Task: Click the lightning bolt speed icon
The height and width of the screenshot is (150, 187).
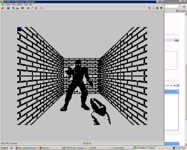Action: point(32,8)
